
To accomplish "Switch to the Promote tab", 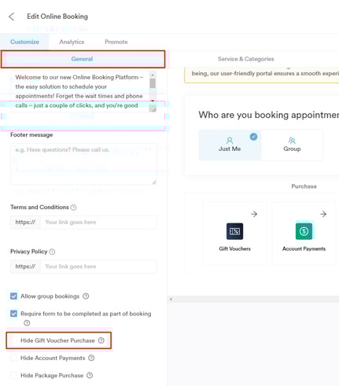I will click(116, 42).
